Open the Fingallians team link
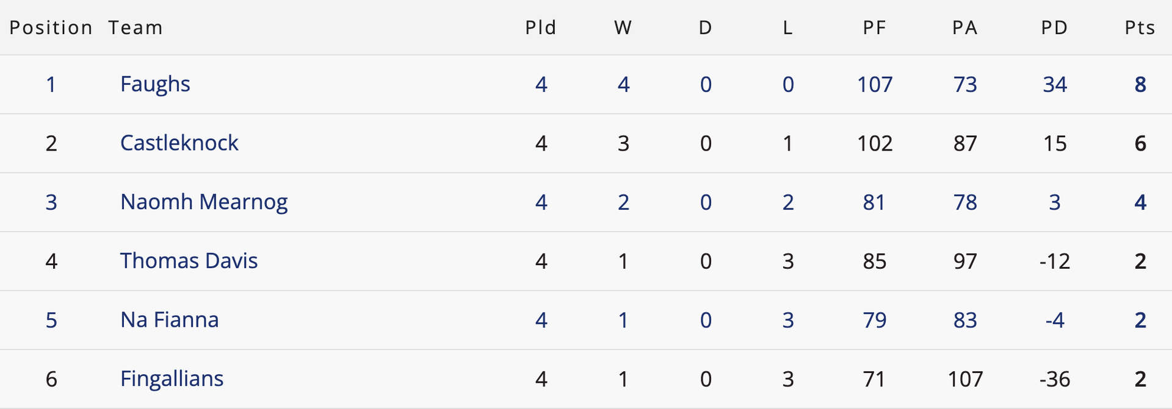 [x=172, y=379]
